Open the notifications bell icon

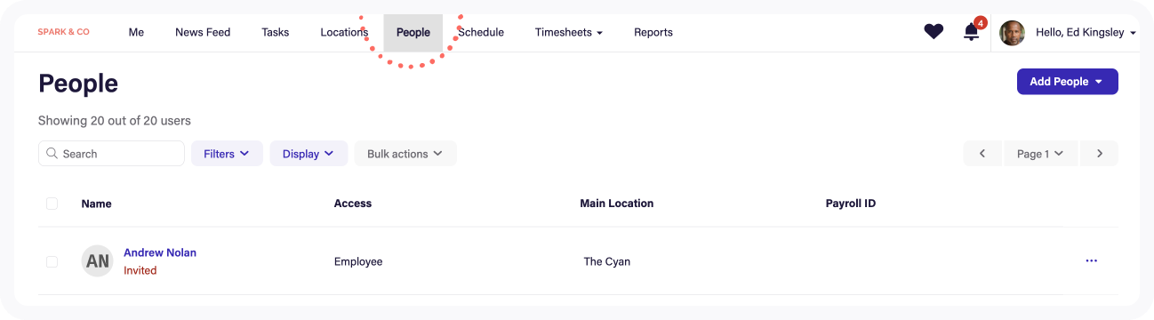pos(972,32)
